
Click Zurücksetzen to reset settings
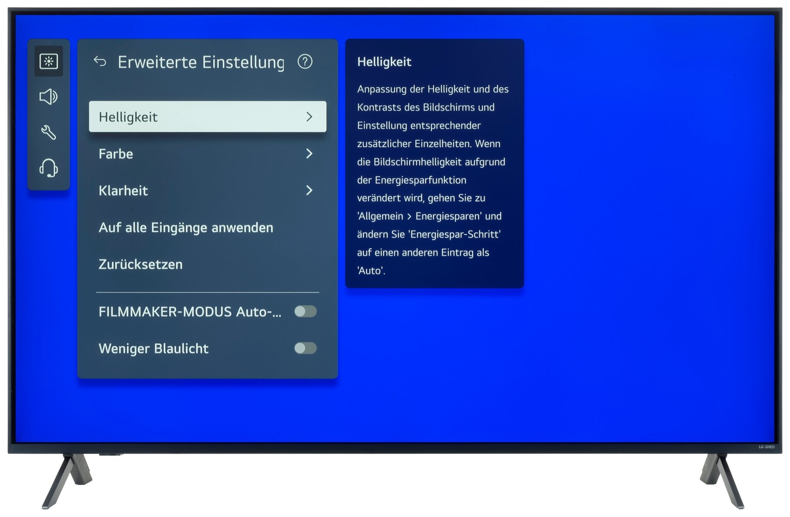point(141,264)
